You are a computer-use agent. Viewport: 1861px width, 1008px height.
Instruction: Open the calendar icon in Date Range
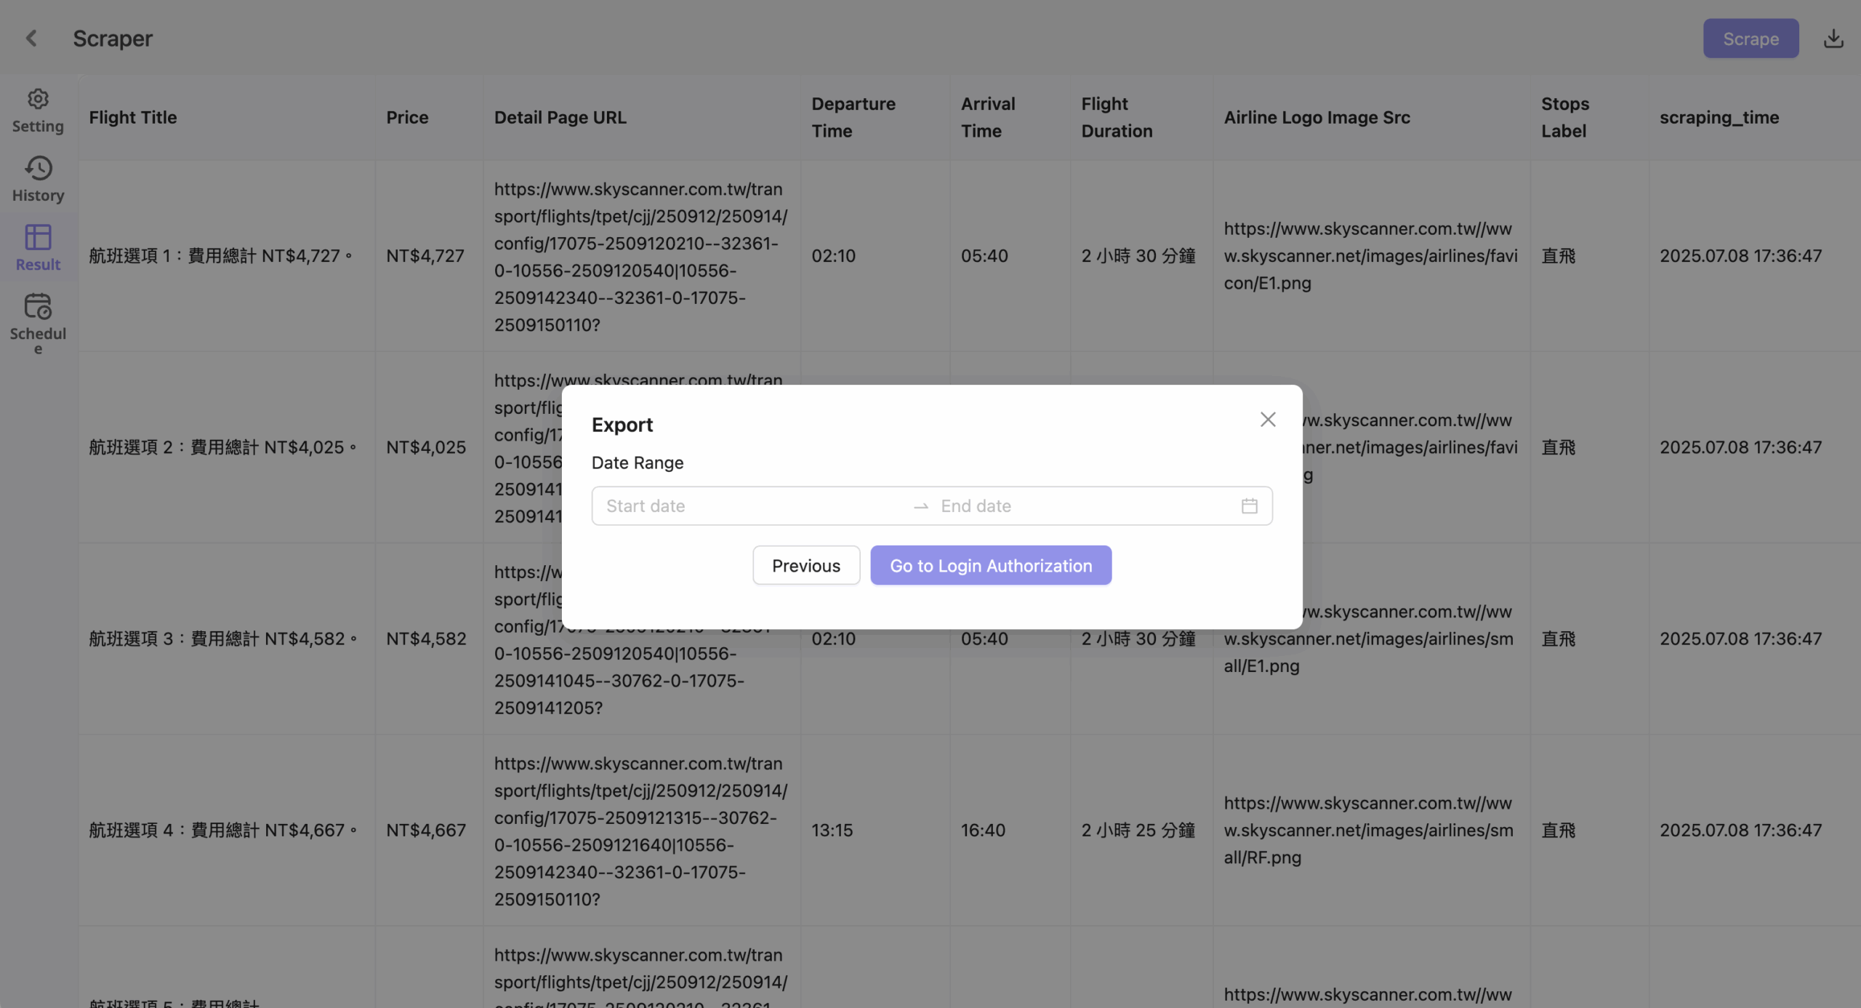pyautogui.click(x=1249, y=505)
